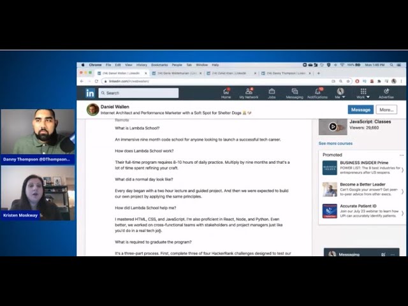The height and width of the screenshot is (306, 408).
Task: View LinkedIn Notifications
Action: 317,94
